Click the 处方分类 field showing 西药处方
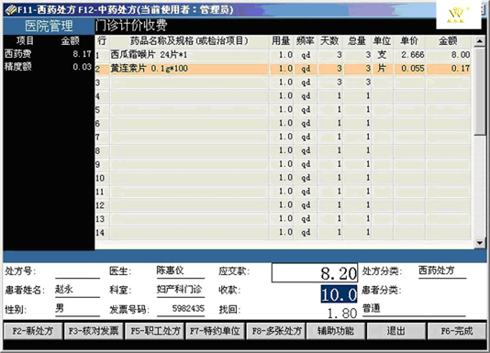This screenshot has width=490, height=353. click(442, 270)
